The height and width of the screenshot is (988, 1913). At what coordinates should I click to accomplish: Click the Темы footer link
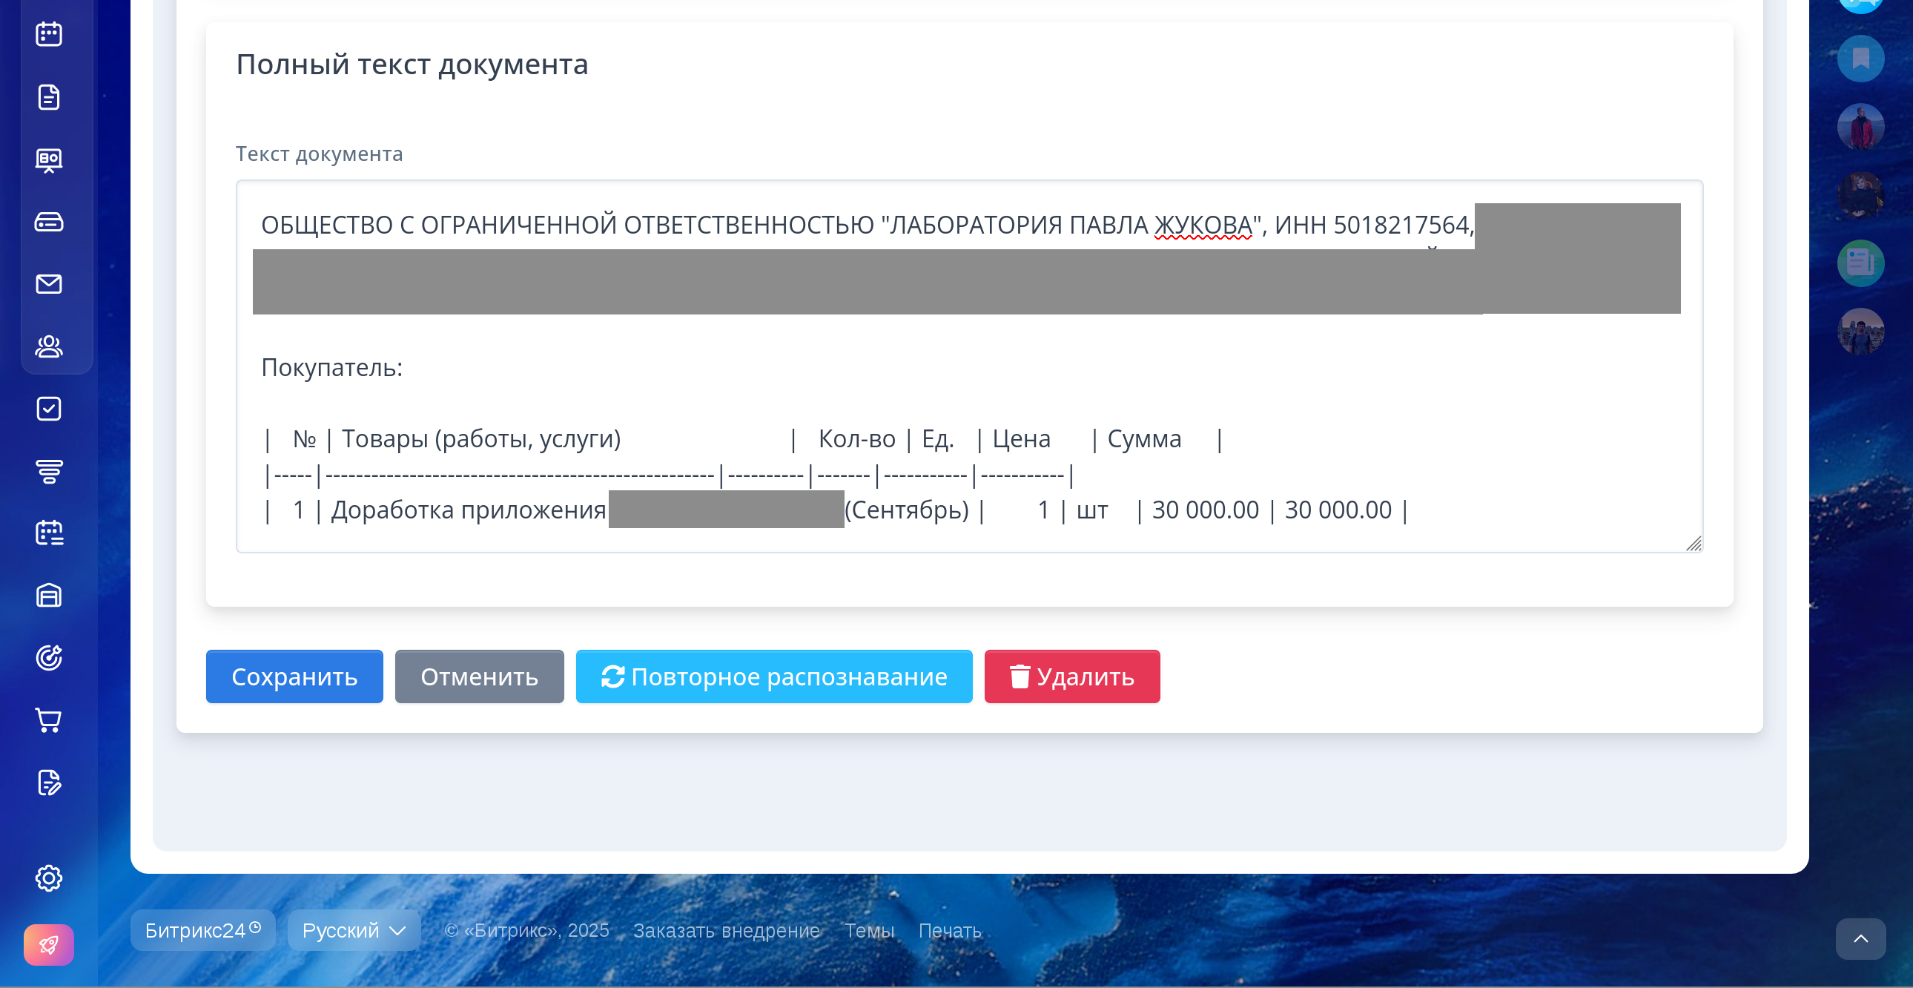[869, 930]
